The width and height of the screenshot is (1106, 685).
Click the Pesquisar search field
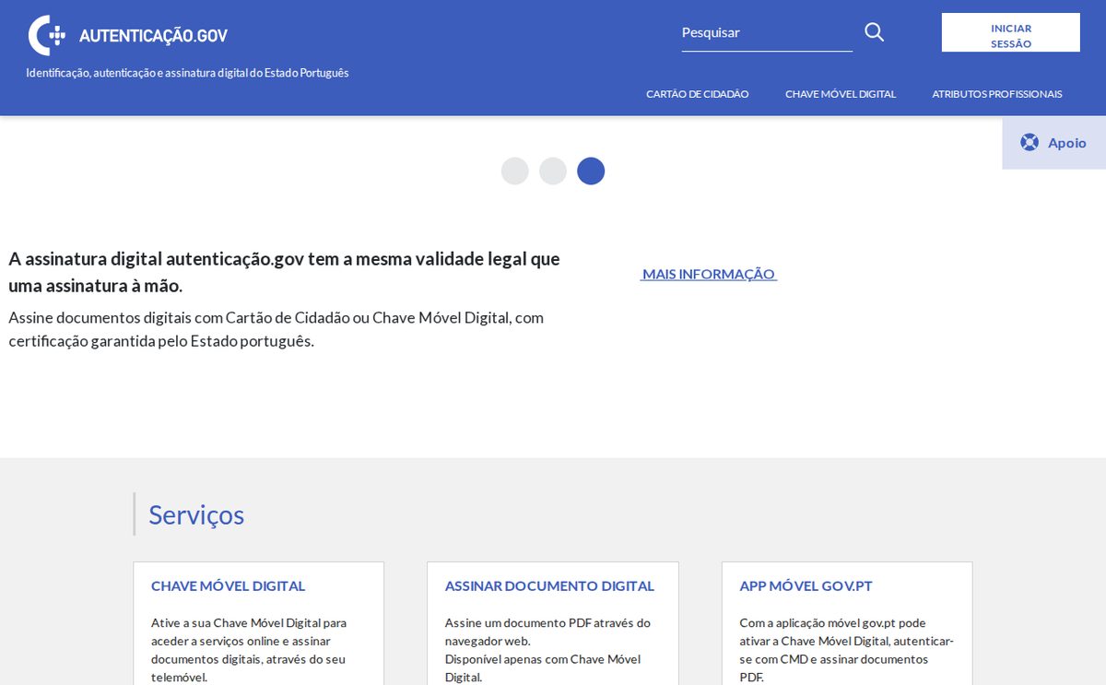coord(767,33)
